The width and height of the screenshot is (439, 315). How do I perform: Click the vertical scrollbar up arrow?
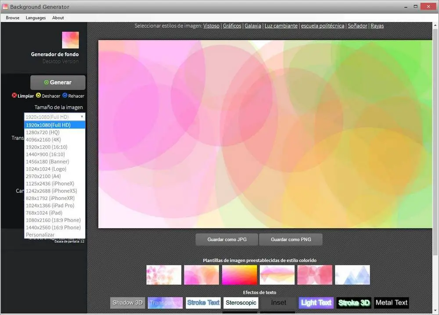click(435, 25)
